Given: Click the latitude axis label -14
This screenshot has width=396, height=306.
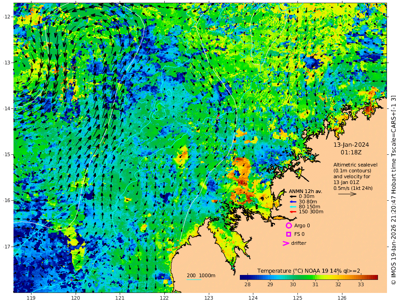Looking at the screenshot, I should coord(7,108).
